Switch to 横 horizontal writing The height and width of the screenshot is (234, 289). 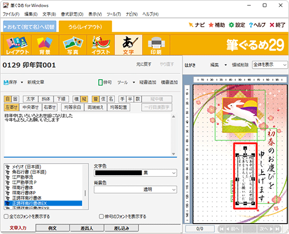tap(76, 99)
